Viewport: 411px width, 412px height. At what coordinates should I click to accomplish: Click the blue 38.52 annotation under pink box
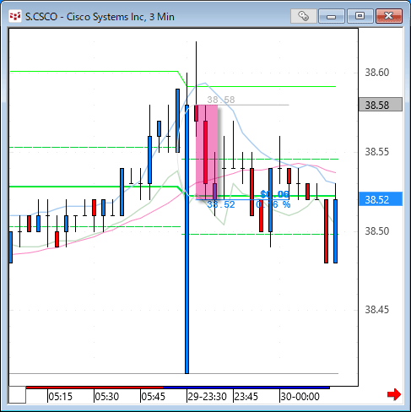click(221, 204)
